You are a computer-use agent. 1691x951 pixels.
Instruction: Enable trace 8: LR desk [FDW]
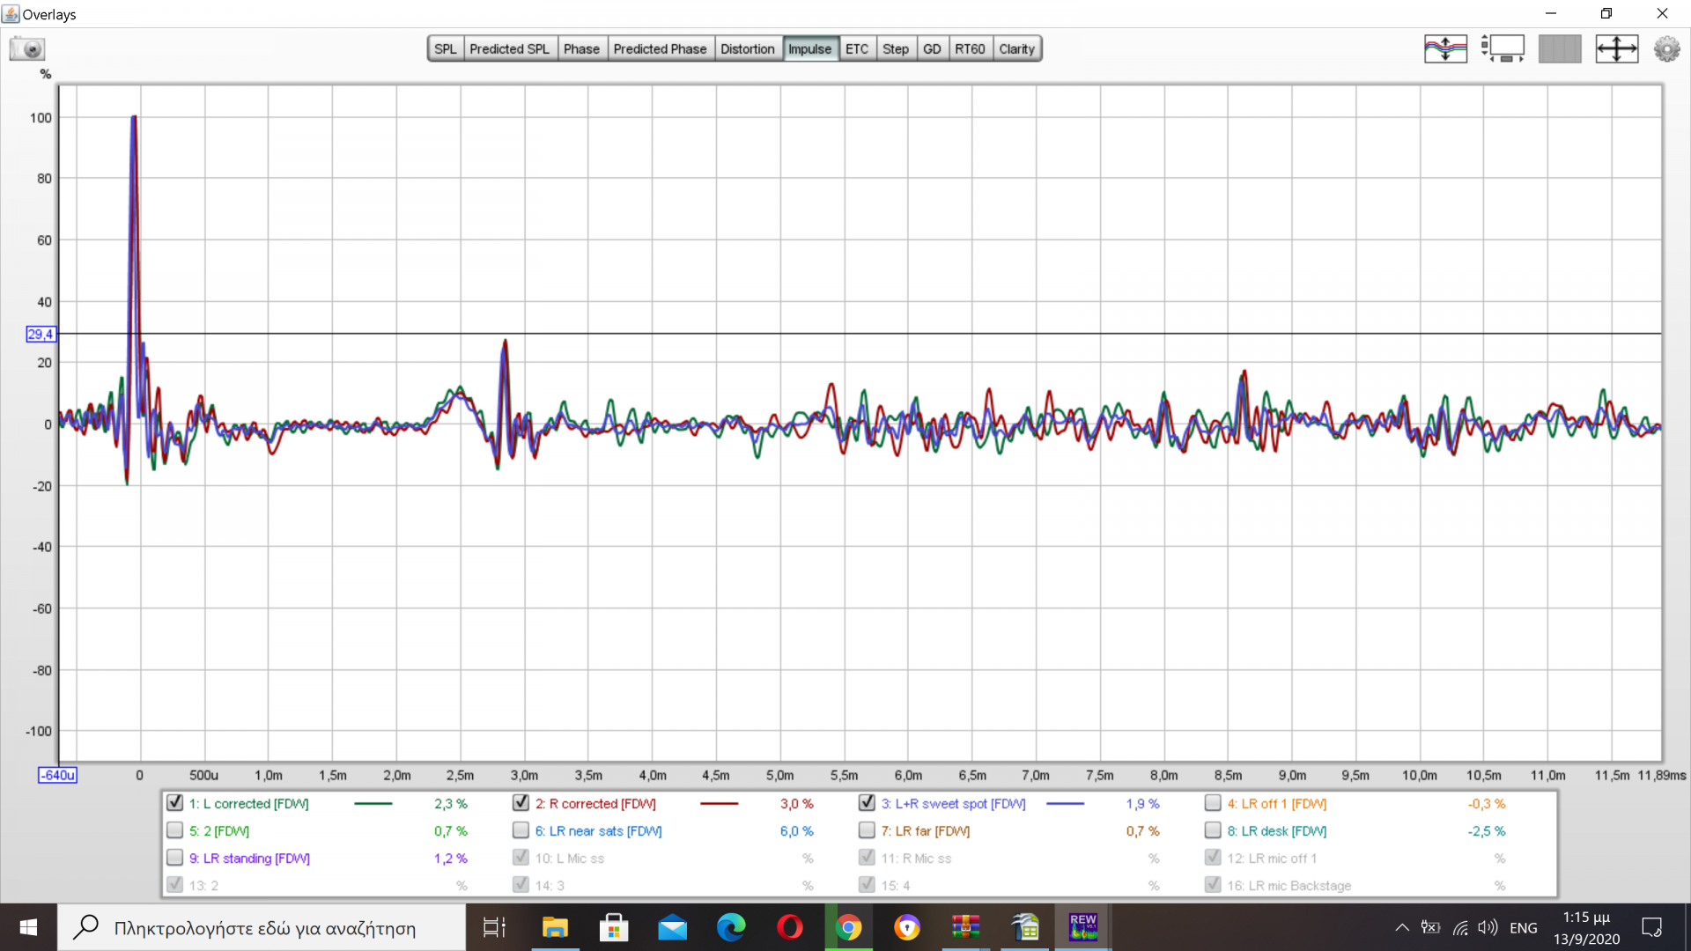click(1213, 830)
